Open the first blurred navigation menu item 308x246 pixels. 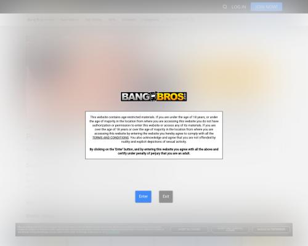(41, 20)
